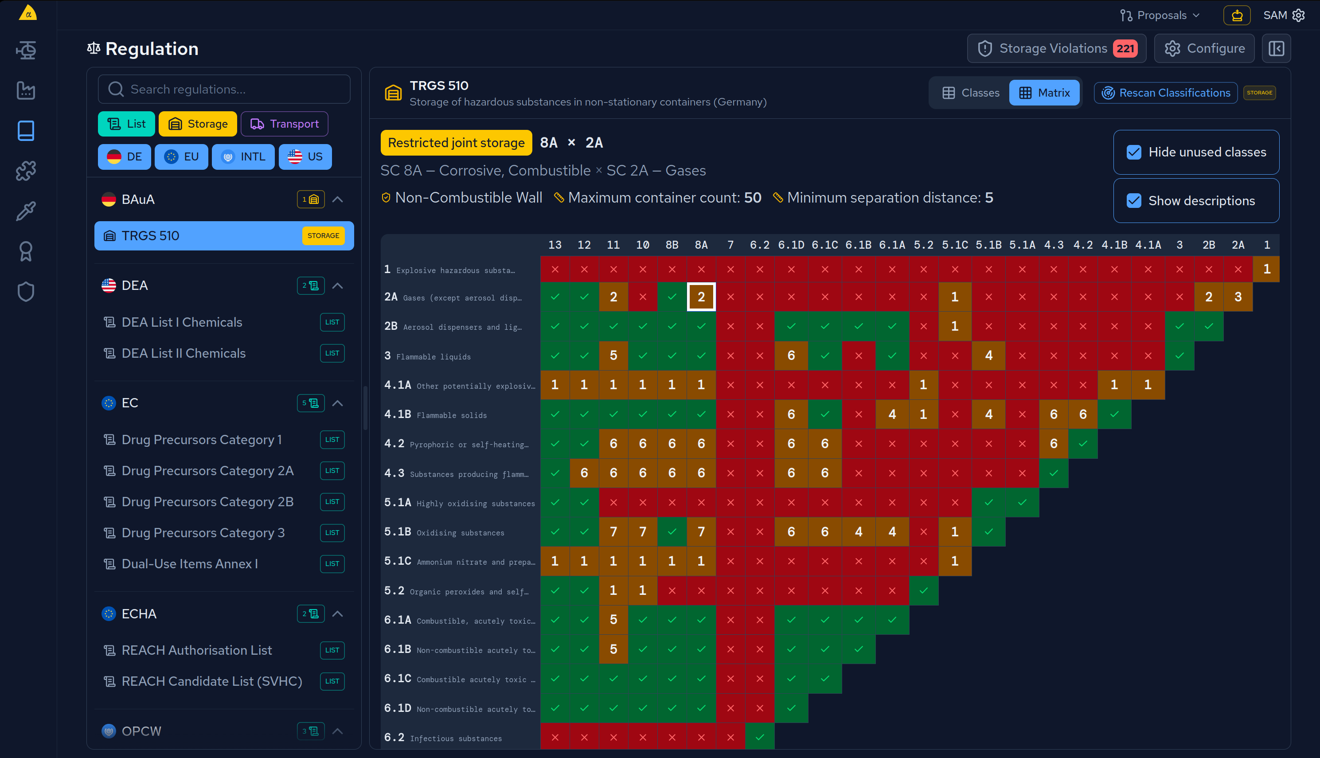Open the award badge sidebar icon
This screenshot has height=758, width=1320.
tap(26, 251)
